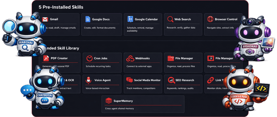Click the Browser Control globe icon
Screen dimensions: 277x117
point(210,19)
